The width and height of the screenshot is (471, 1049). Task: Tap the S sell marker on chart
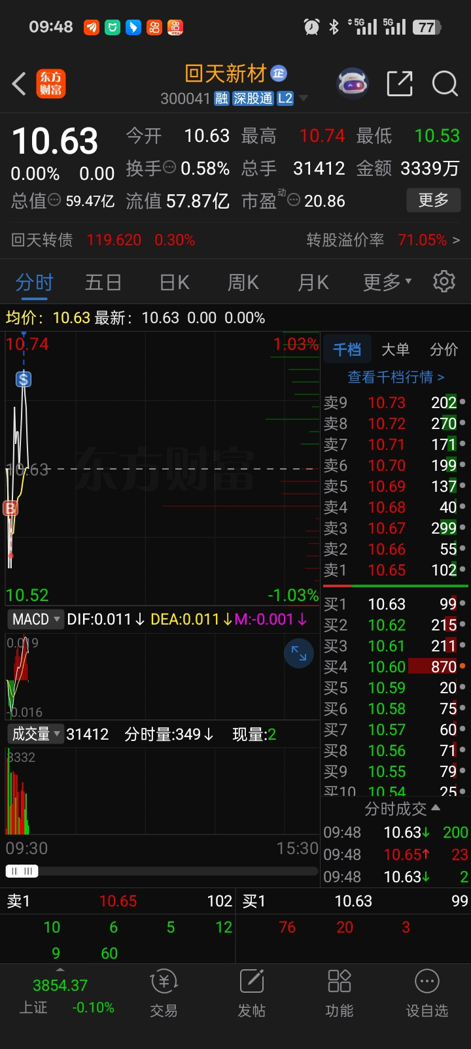pos(24,379)
